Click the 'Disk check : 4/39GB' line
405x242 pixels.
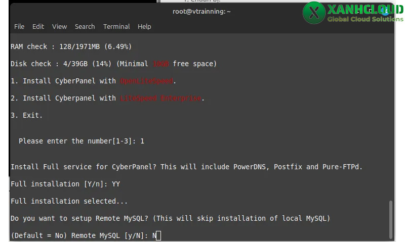[113, 64]
